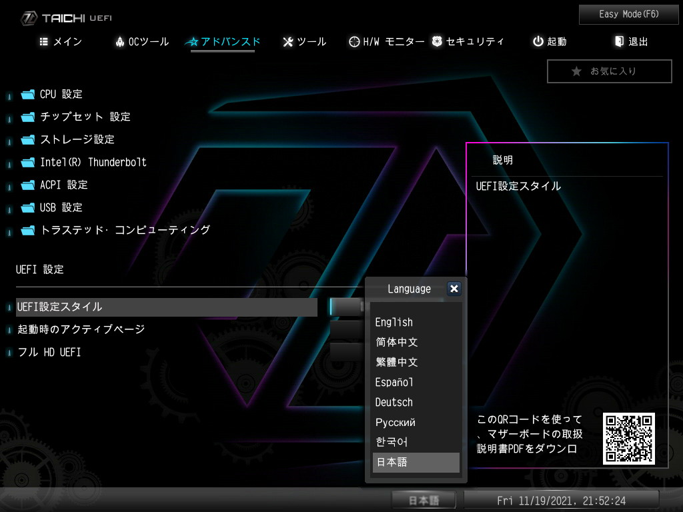Open トラステッド・コンピューティング submenu
Screen dimensions: 683x512
tap(125, 230)
